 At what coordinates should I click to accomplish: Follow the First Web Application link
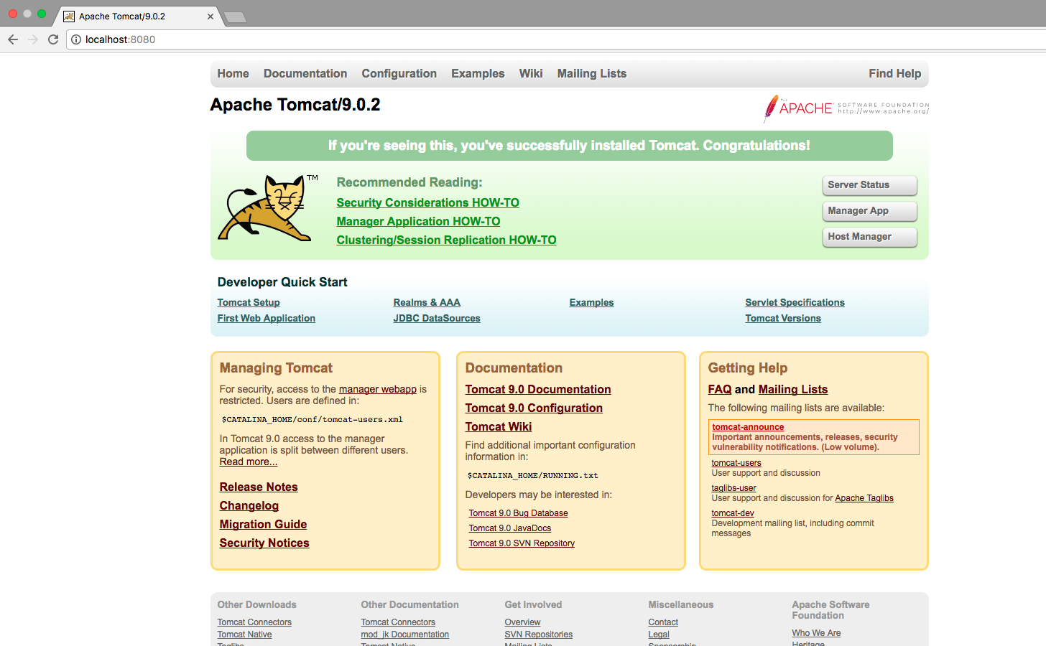[x=267, y=319]
